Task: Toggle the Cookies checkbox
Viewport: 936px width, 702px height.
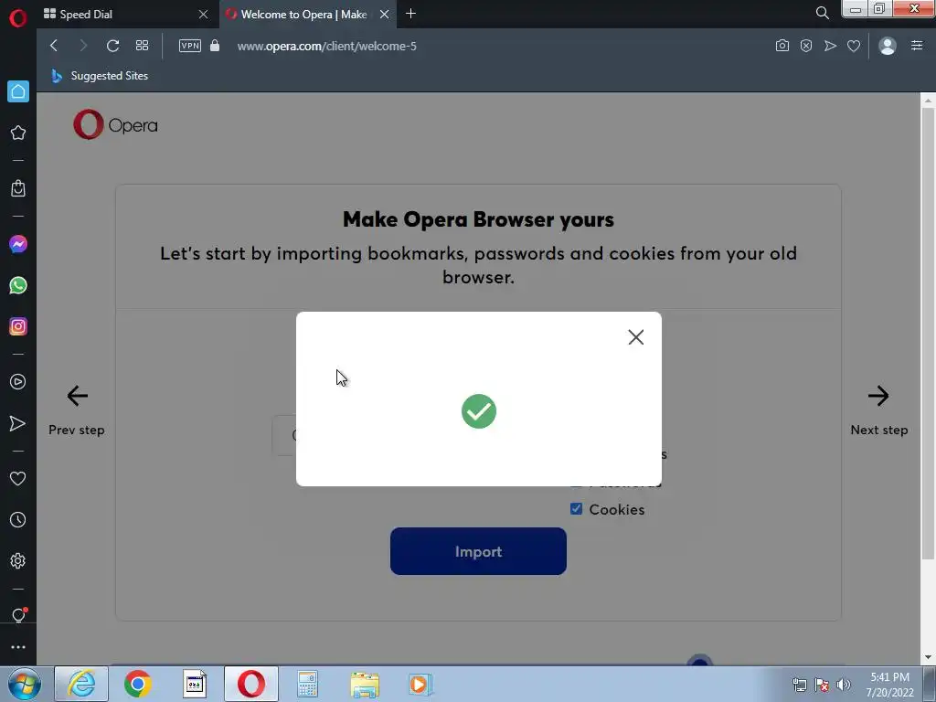Action: pyautogui.click(x=576, y=509)
